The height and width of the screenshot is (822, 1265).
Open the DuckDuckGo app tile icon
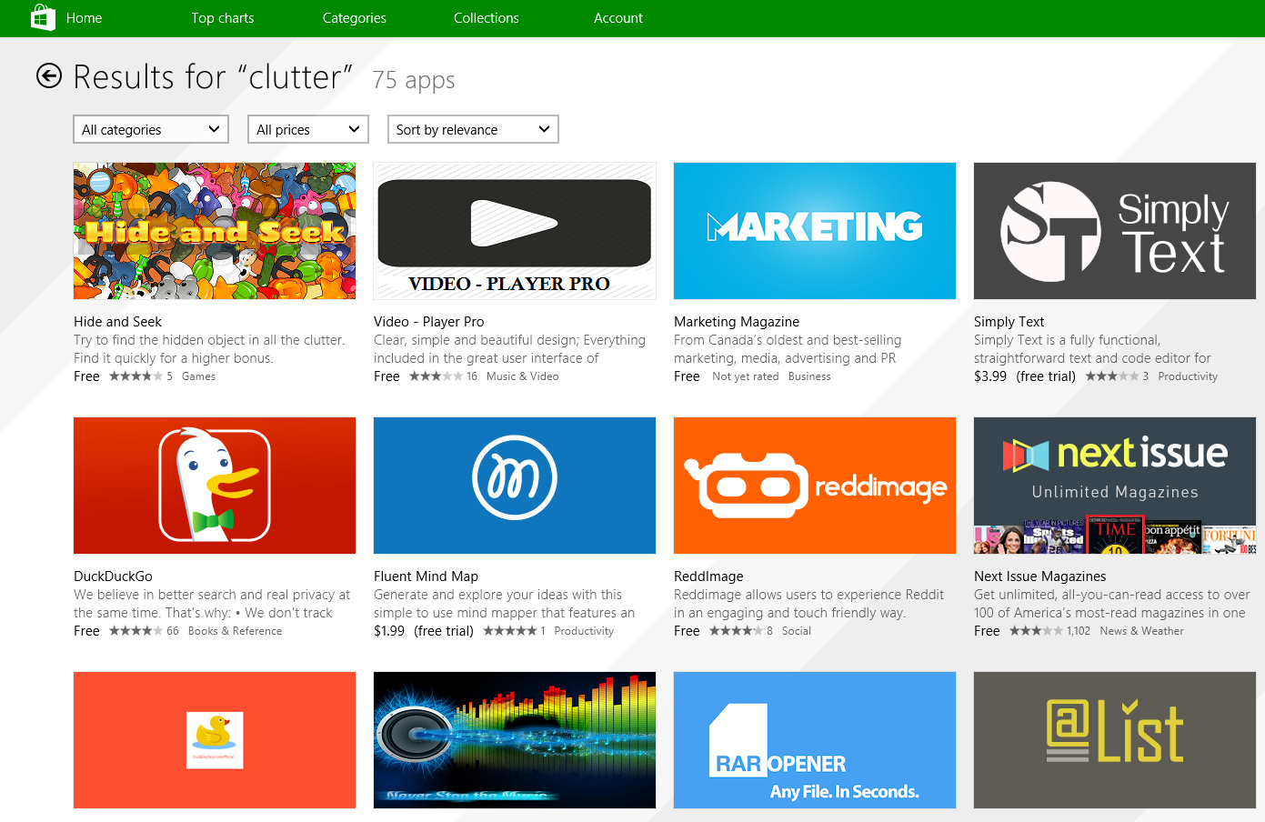(x=215, y=485)
